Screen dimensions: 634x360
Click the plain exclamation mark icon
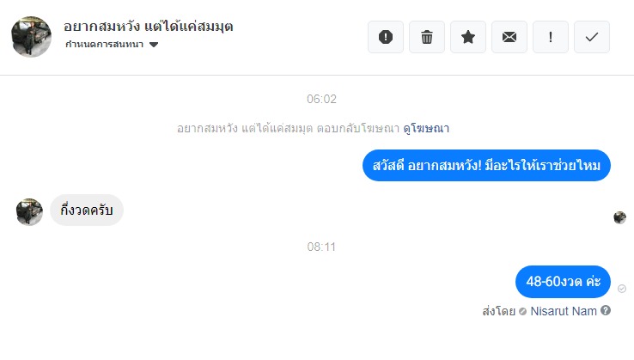pos(551,37)
